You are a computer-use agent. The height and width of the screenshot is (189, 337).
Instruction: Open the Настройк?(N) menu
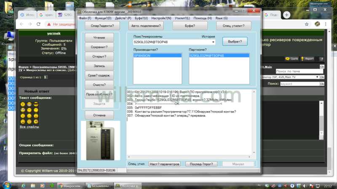(161, 18)
